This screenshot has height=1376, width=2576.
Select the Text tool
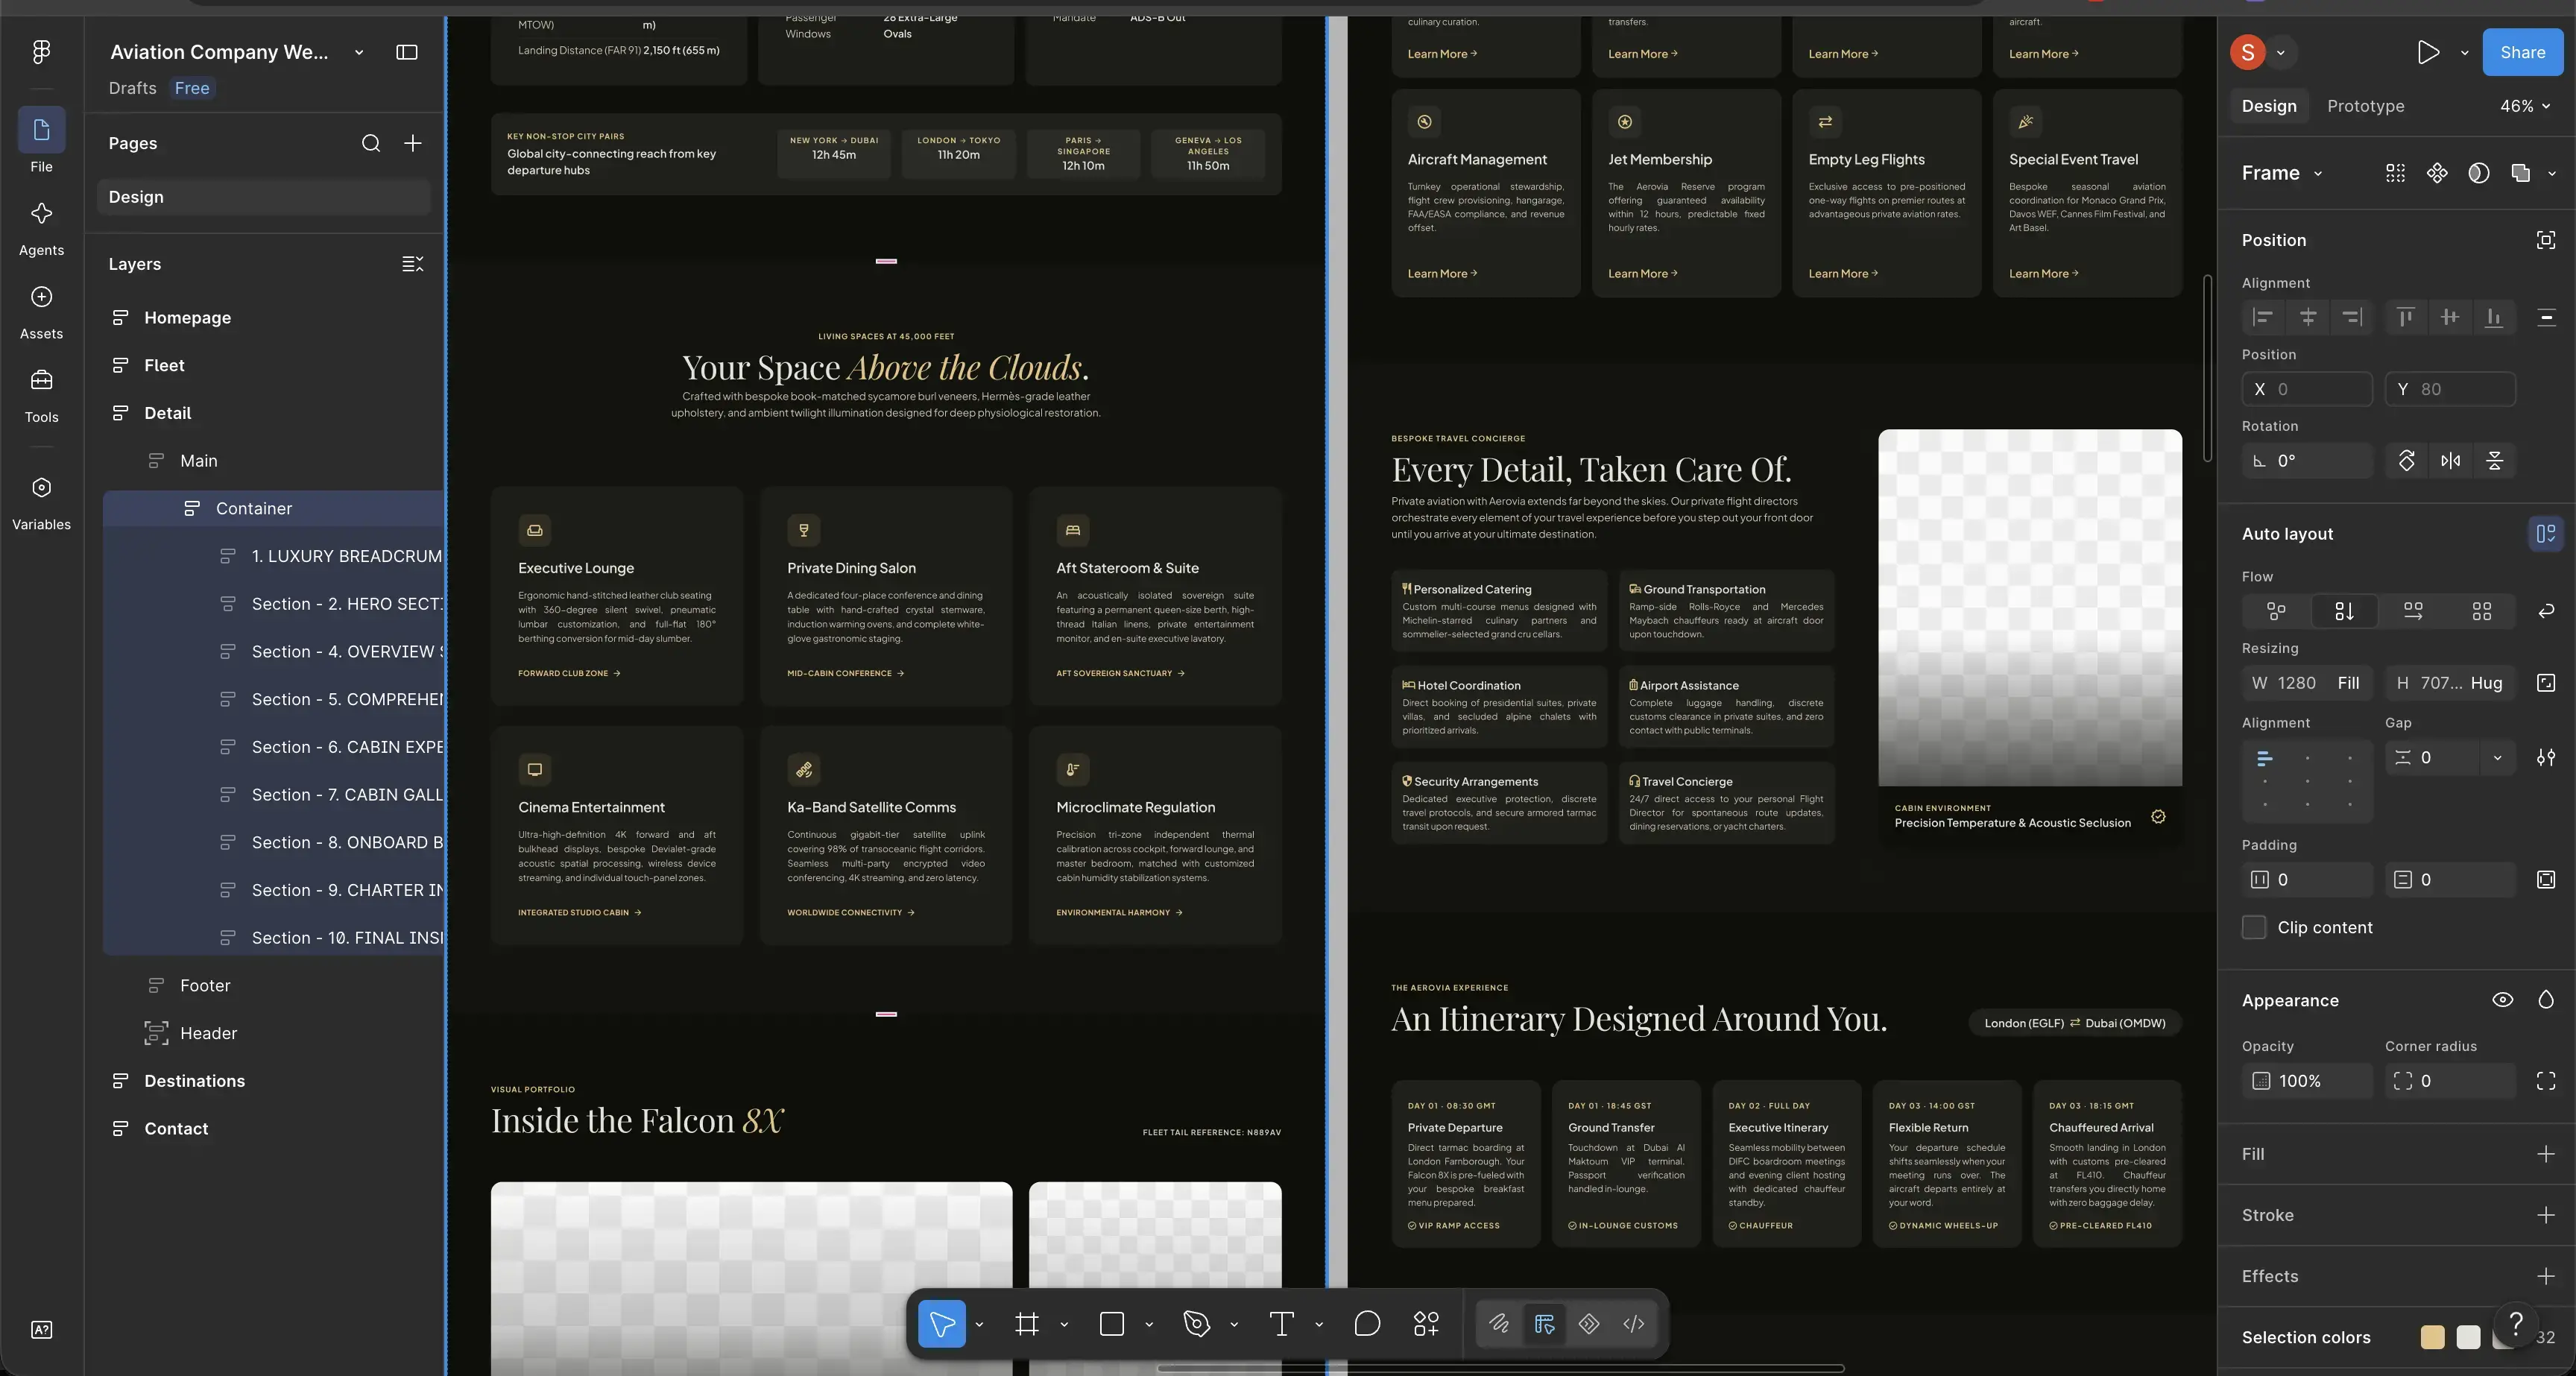pos(1281,1324)
